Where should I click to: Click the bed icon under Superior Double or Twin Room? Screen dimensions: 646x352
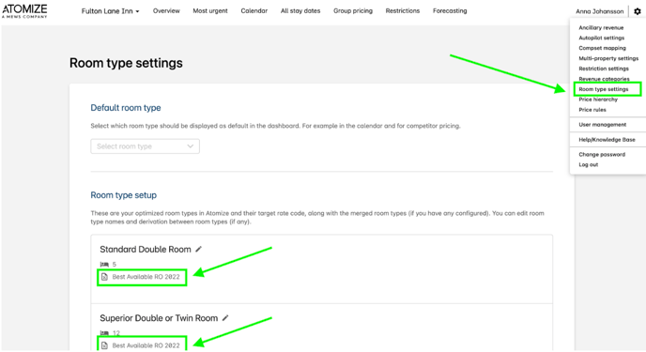(104, 332)
